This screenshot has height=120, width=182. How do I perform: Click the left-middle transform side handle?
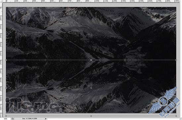6,88
